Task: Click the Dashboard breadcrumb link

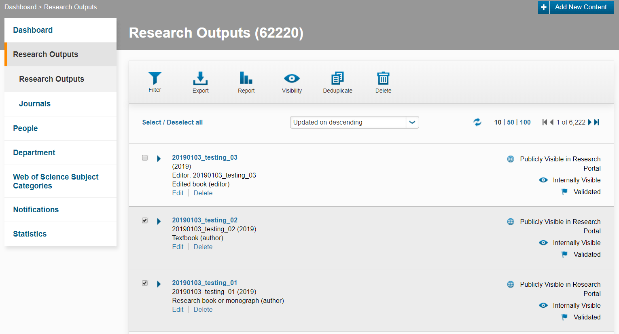Action: (20, 7)
